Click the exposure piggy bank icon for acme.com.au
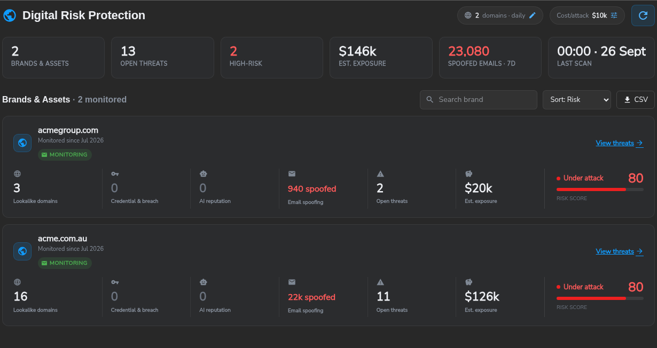657x348 pixels. [468, 282]
